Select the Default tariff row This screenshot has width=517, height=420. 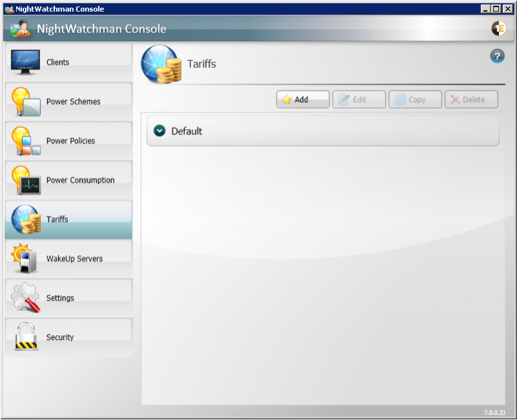pos(323,131)
